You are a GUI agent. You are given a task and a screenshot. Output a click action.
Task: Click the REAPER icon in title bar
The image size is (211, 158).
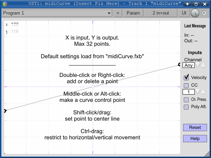[5, 4]
